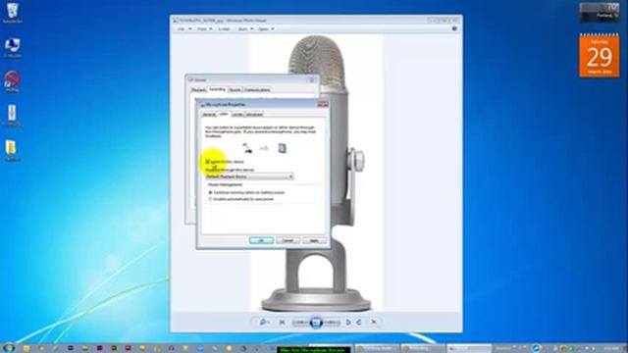628x353 pixels.
Task: Delete the photo with the red X
Action: tap(374, 322)
